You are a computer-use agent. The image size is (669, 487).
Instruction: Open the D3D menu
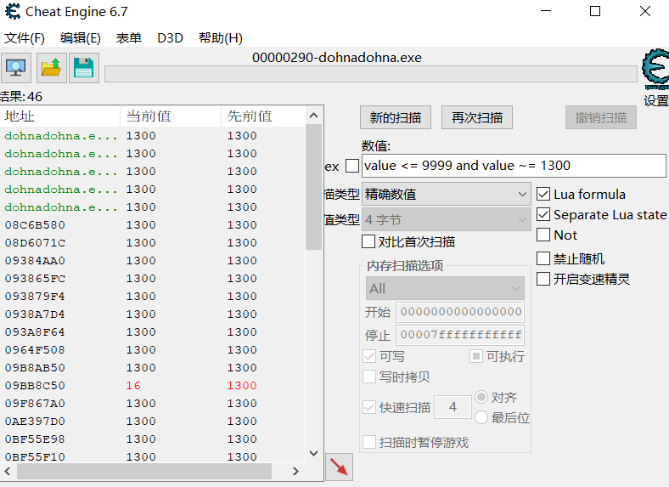(x=170, y=38)
